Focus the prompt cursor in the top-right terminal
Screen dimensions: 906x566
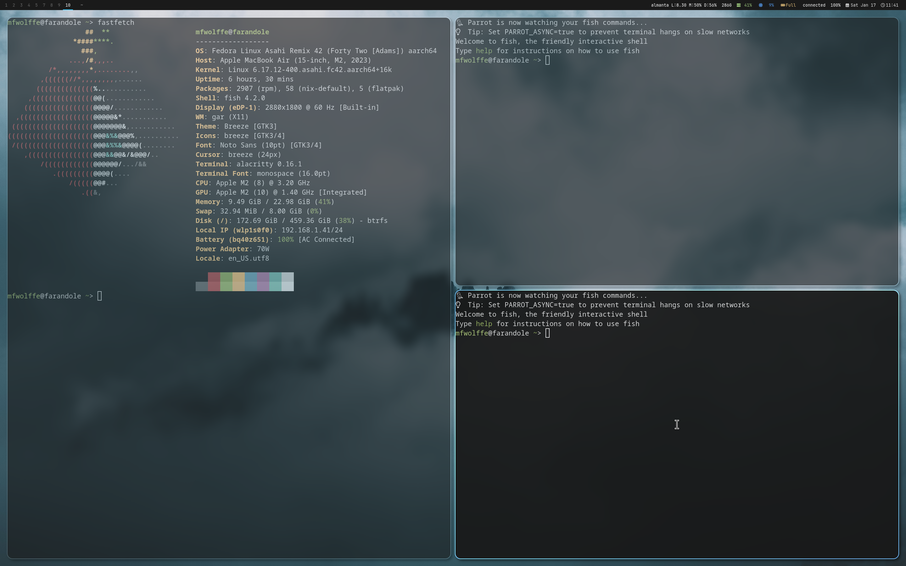click(547, 60)
